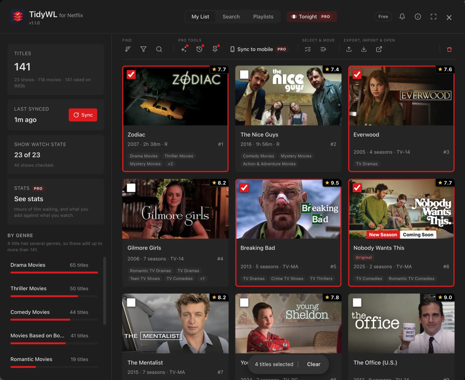
Task: Click the red trash delete icon
Action: [449, 49]
